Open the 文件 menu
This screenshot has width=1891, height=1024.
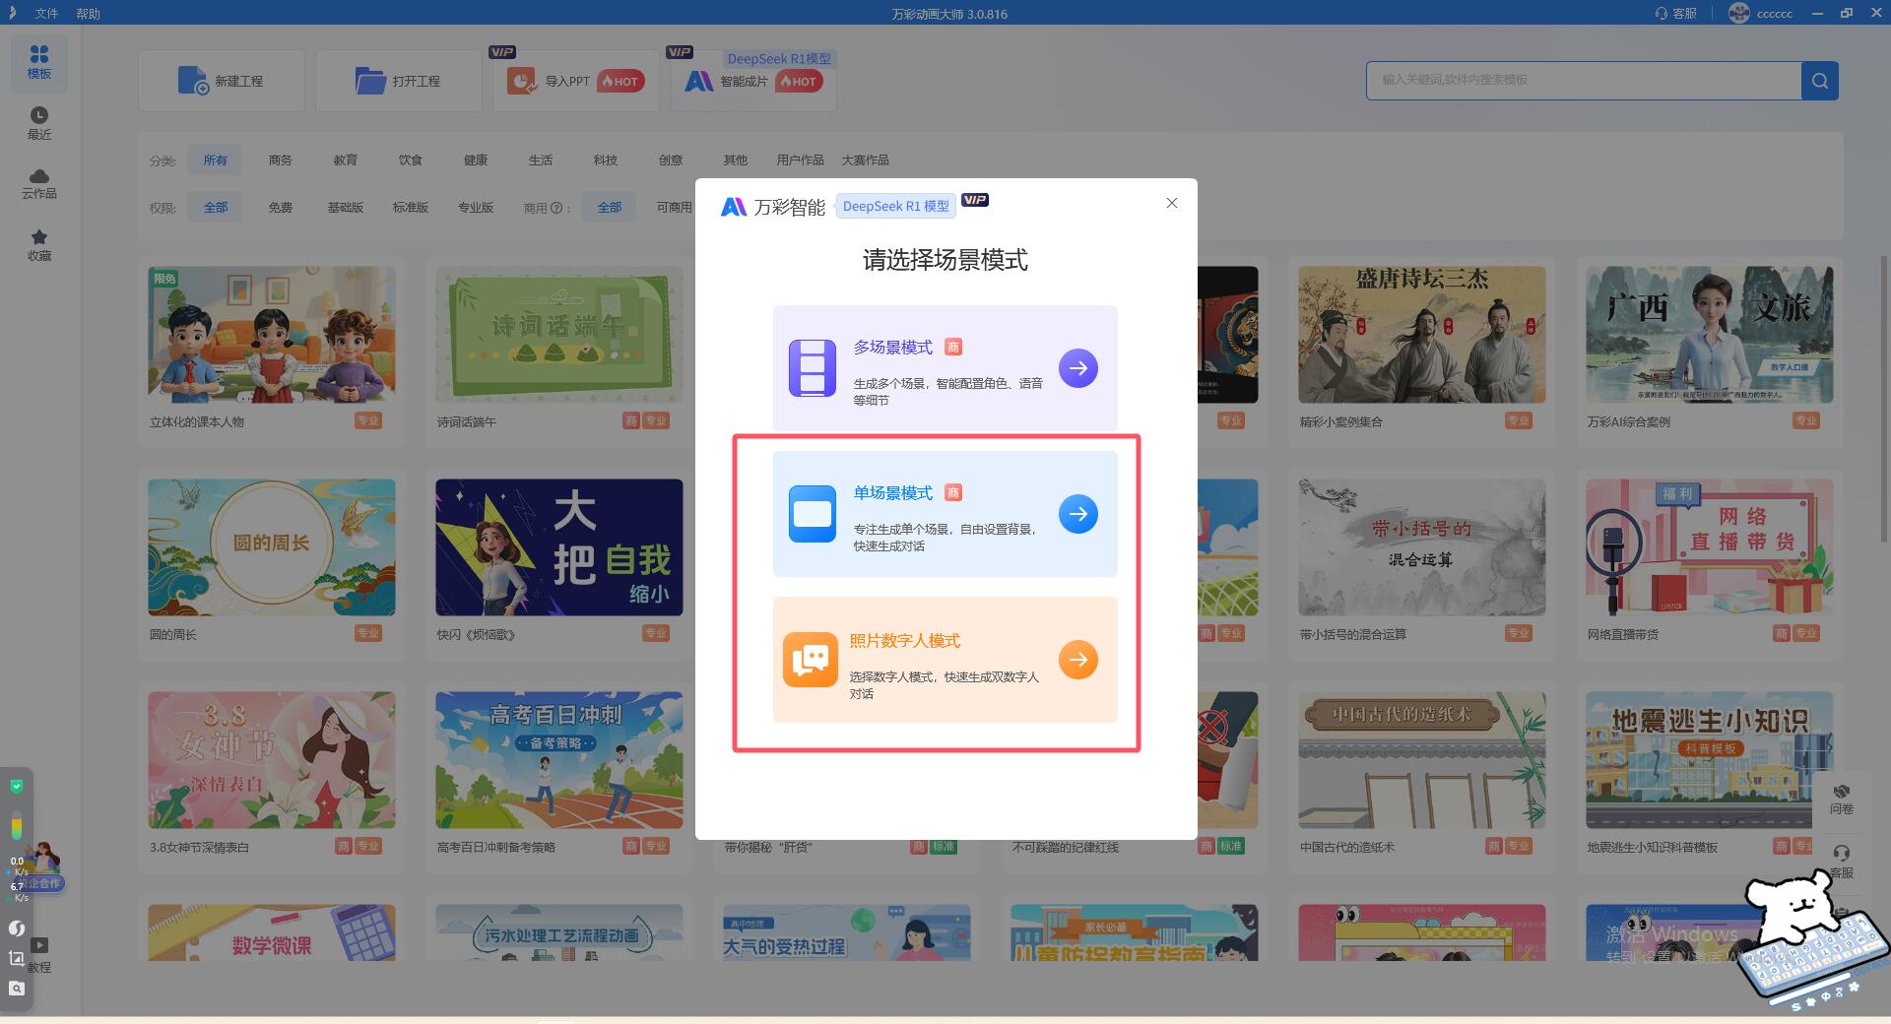tap(46, 14)
